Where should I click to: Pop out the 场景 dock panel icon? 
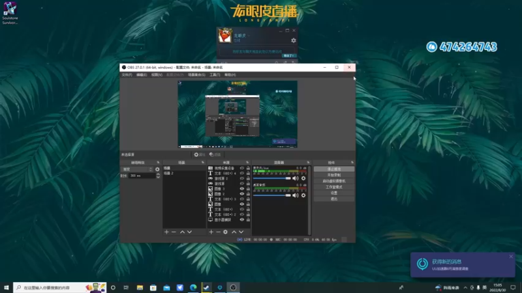[x=203, y=162]
